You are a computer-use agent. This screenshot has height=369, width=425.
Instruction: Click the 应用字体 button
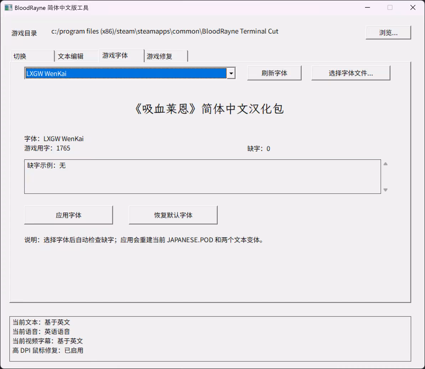[x=68, y=215]
